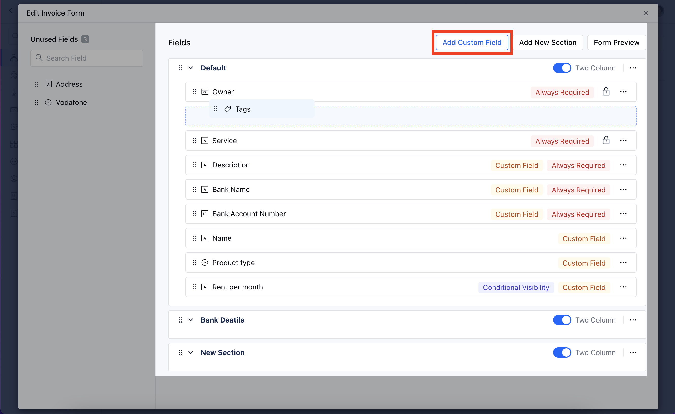This screenshot has width=675, height=414.
Task: Open more options for Default section
Action: pos(633,68)
